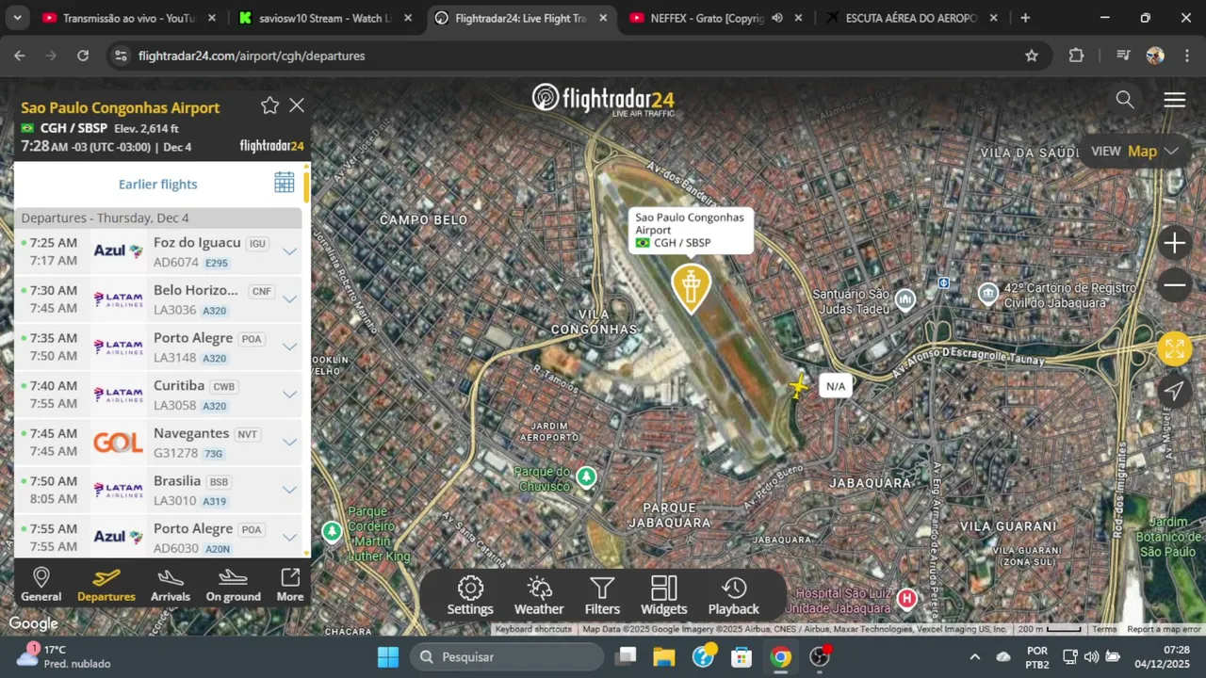Switch to ESCUTA AÉREA browser tab
Image resolution: width=1206 pixels, height=678 pixels.
911,18
